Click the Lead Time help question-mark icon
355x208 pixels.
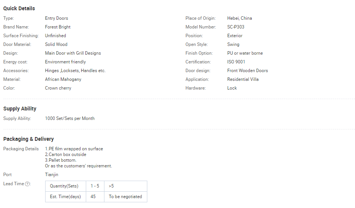point(27,184)
